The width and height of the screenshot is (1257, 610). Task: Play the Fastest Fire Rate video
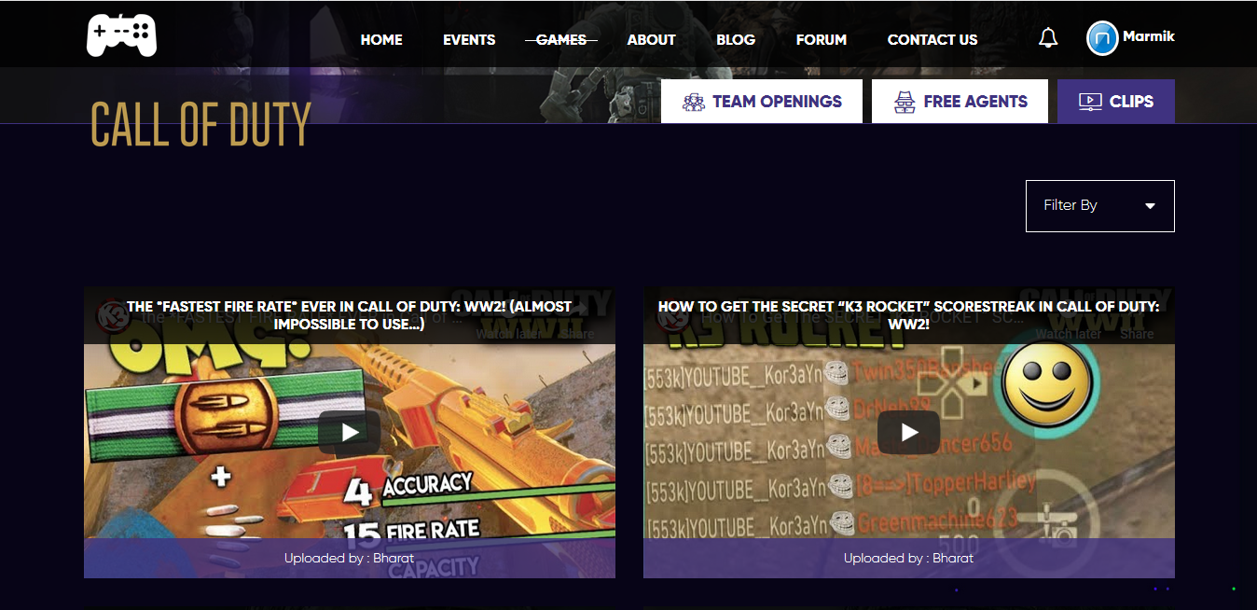click(350, 432)
